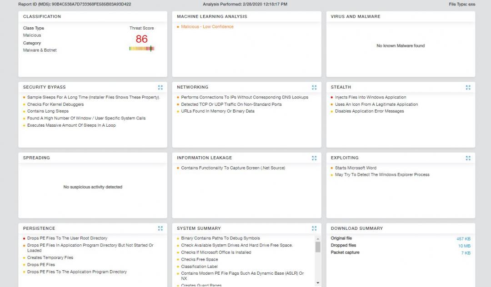Expand the Persistence panel
The height and width of the screenshot is (287, 491).
click(x=160, y=228)
